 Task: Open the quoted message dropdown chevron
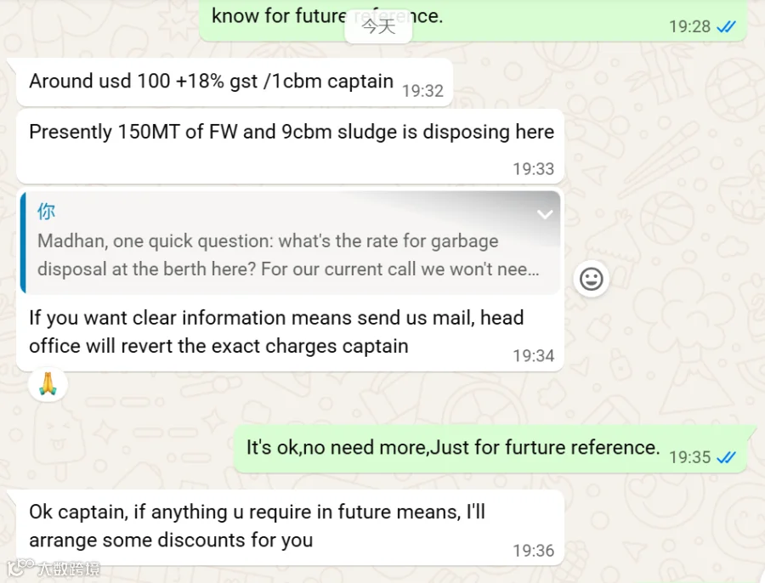(545, 214)
